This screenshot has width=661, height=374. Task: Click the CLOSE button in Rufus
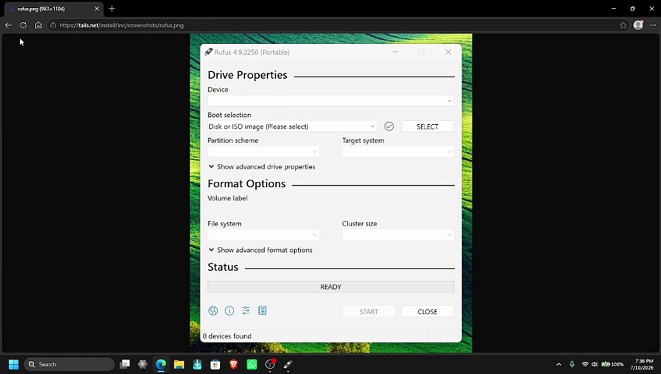pyautogui.click(x=427, y=312)
